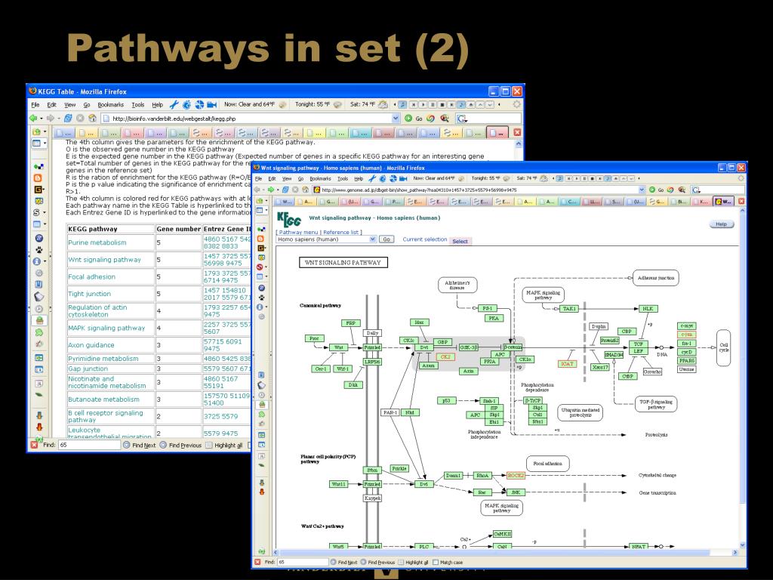Expand URL history dropdown in Wnt signaling window
The height and width of the screenshot is (580, 773).
[x=642, y=190]
